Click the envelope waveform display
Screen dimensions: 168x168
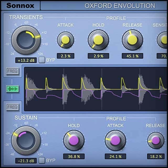(x=96, y=89)
